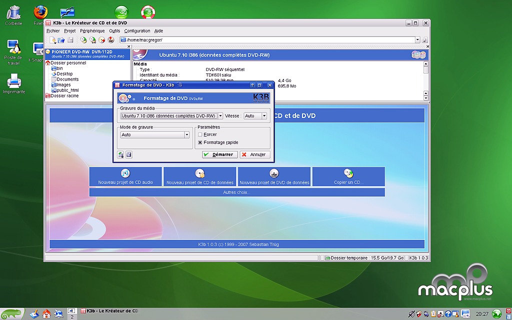Uncheck the Formatage rapide checkbox
512x320 pixels.
point(200,142)
